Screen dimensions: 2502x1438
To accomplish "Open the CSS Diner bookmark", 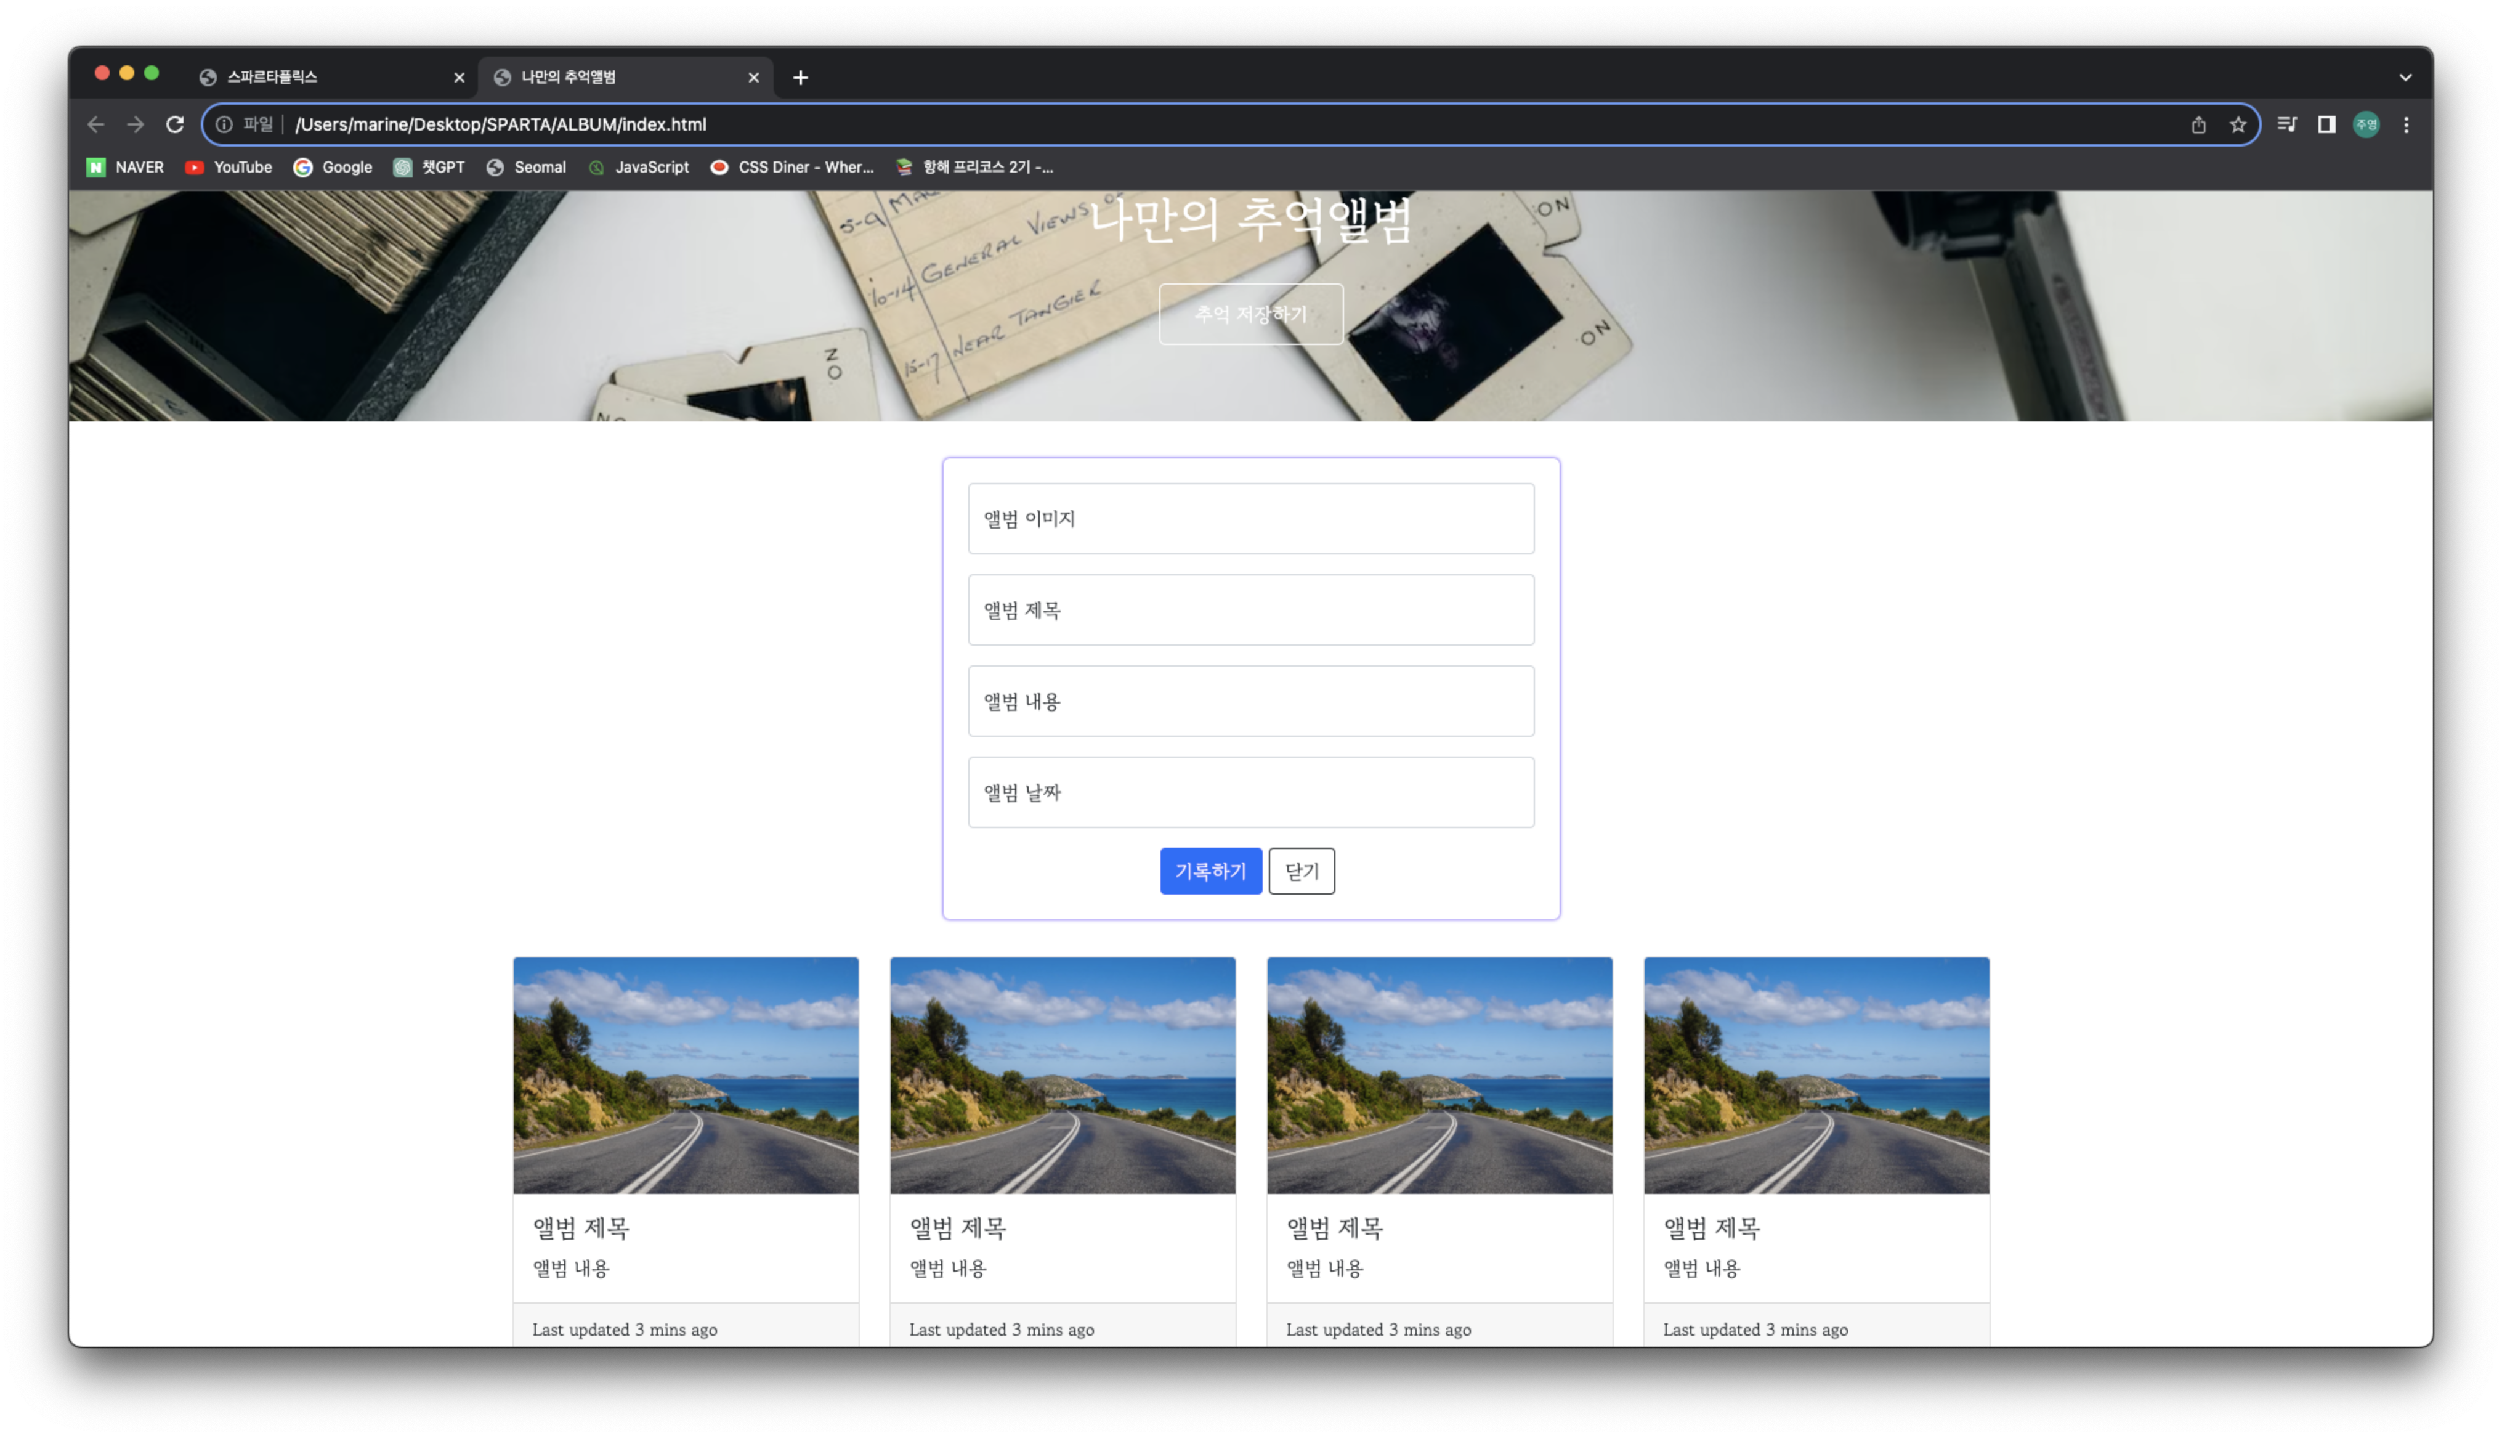I will tap(792, 167).
